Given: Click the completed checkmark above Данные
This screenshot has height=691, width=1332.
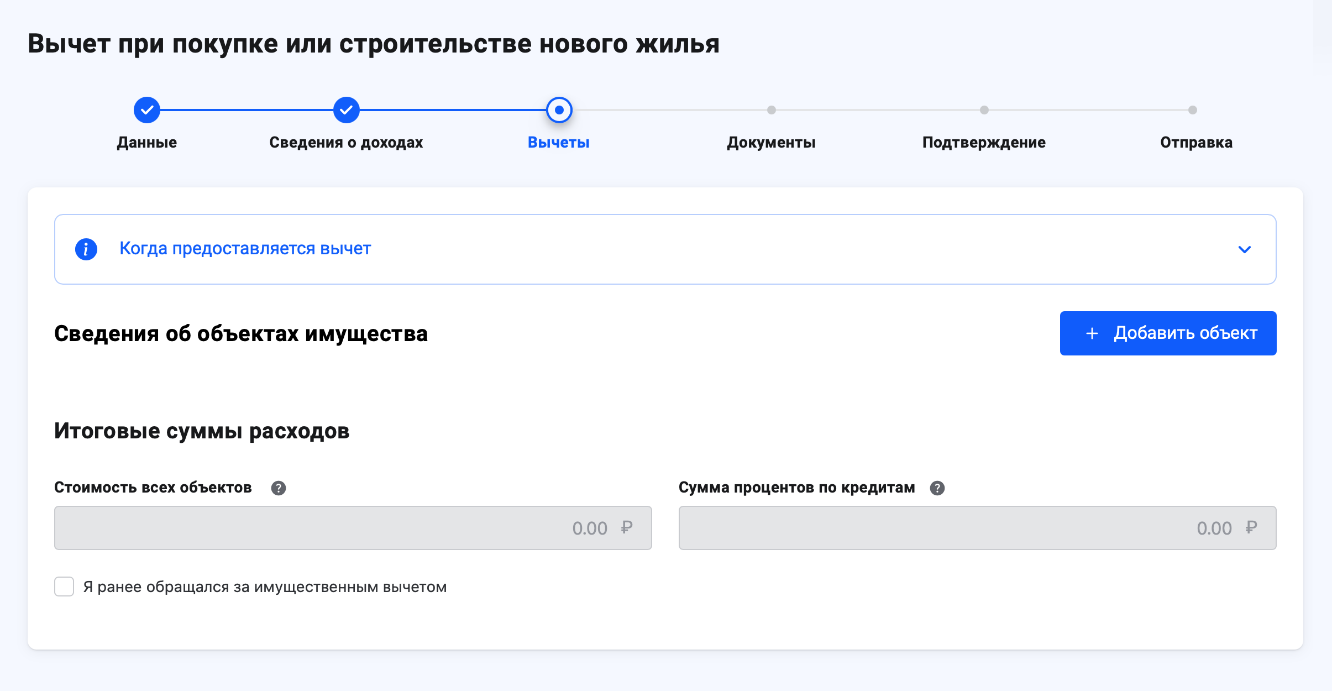Looking at the screenshot, I should 147,110.
